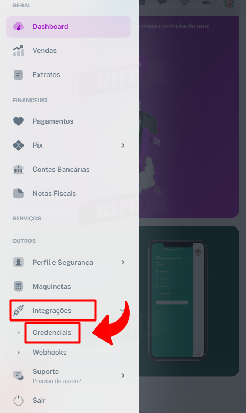The width and height of the screenshot is (246, 413).
Task: Click the Sair power icon
Action: 18,401
